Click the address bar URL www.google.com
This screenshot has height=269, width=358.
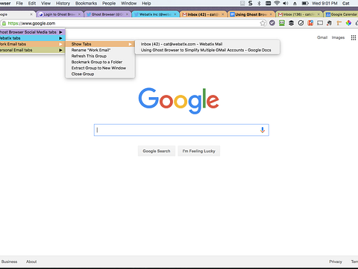pyautogui.click(x=31, y=23)
